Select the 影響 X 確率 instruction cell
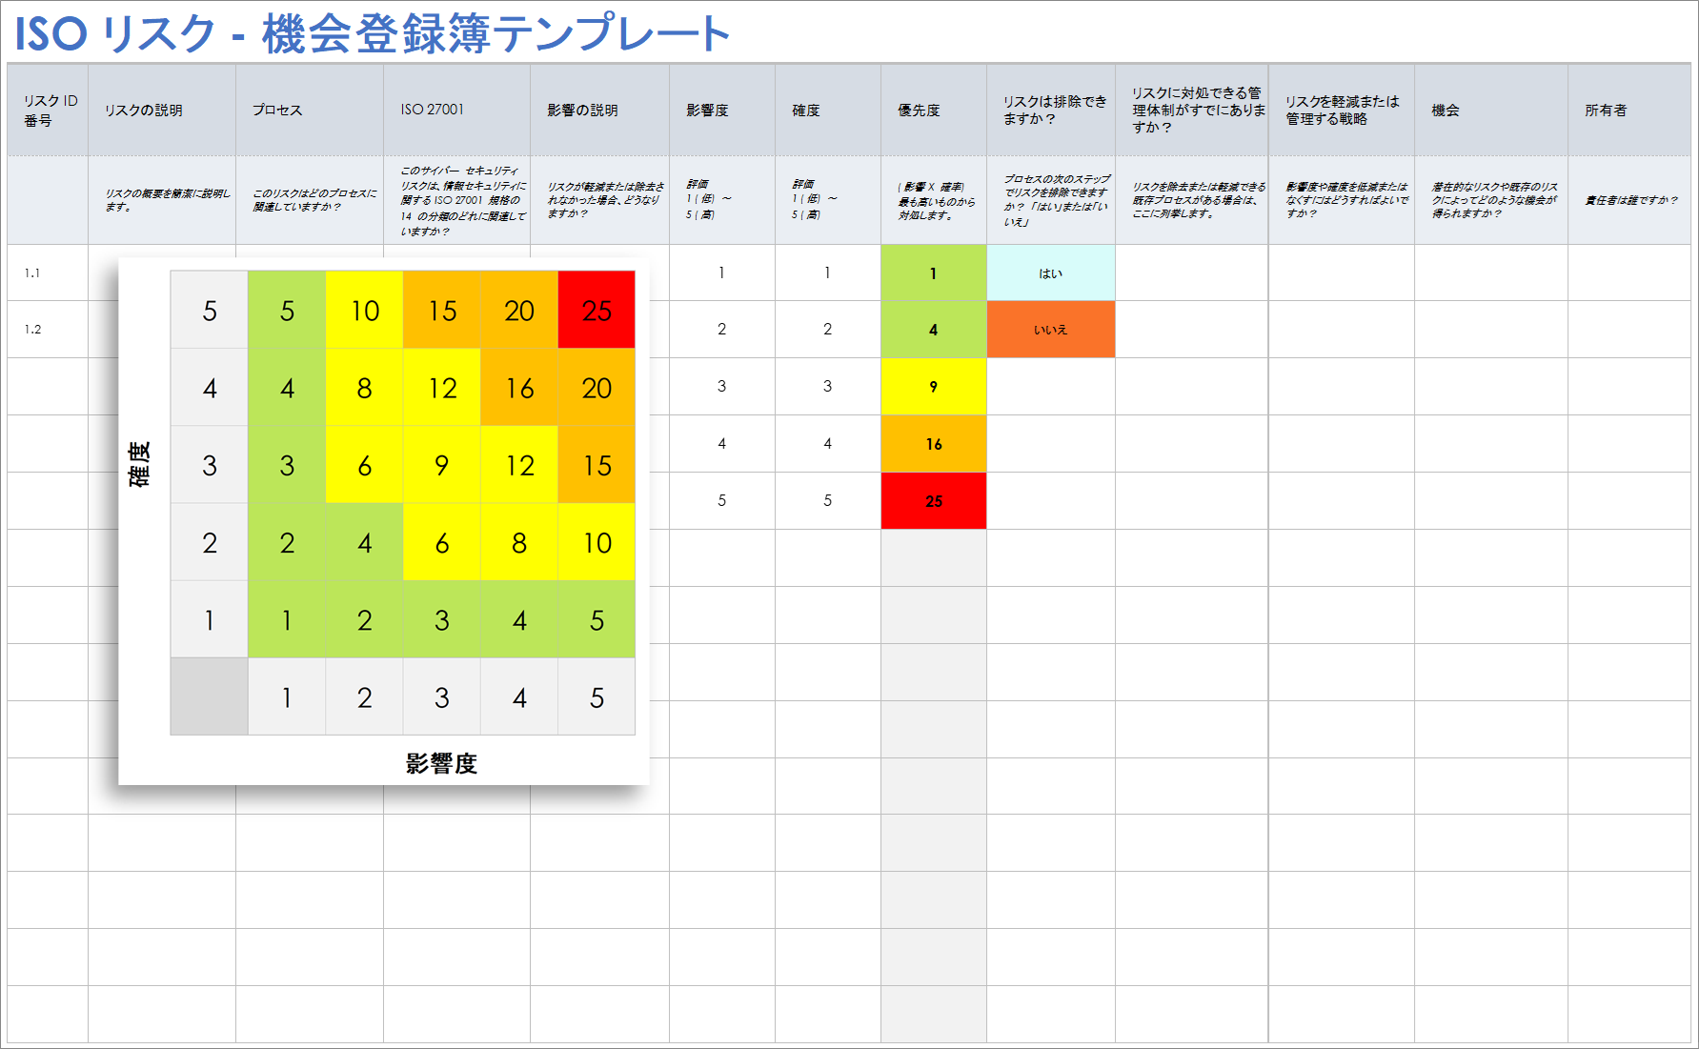 coord(934,200)
